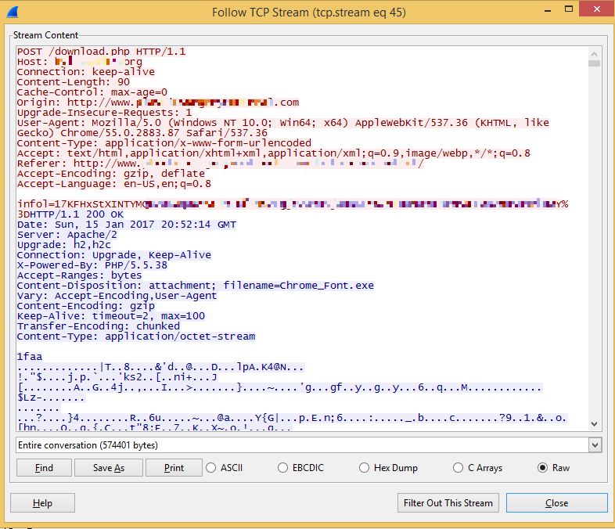Click the 'Upgrade: h2,h2c' line
This screenshot has width=615, height=529.
63,245
